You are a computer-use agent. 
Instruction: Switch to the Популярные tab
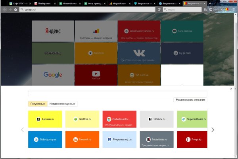38,104
